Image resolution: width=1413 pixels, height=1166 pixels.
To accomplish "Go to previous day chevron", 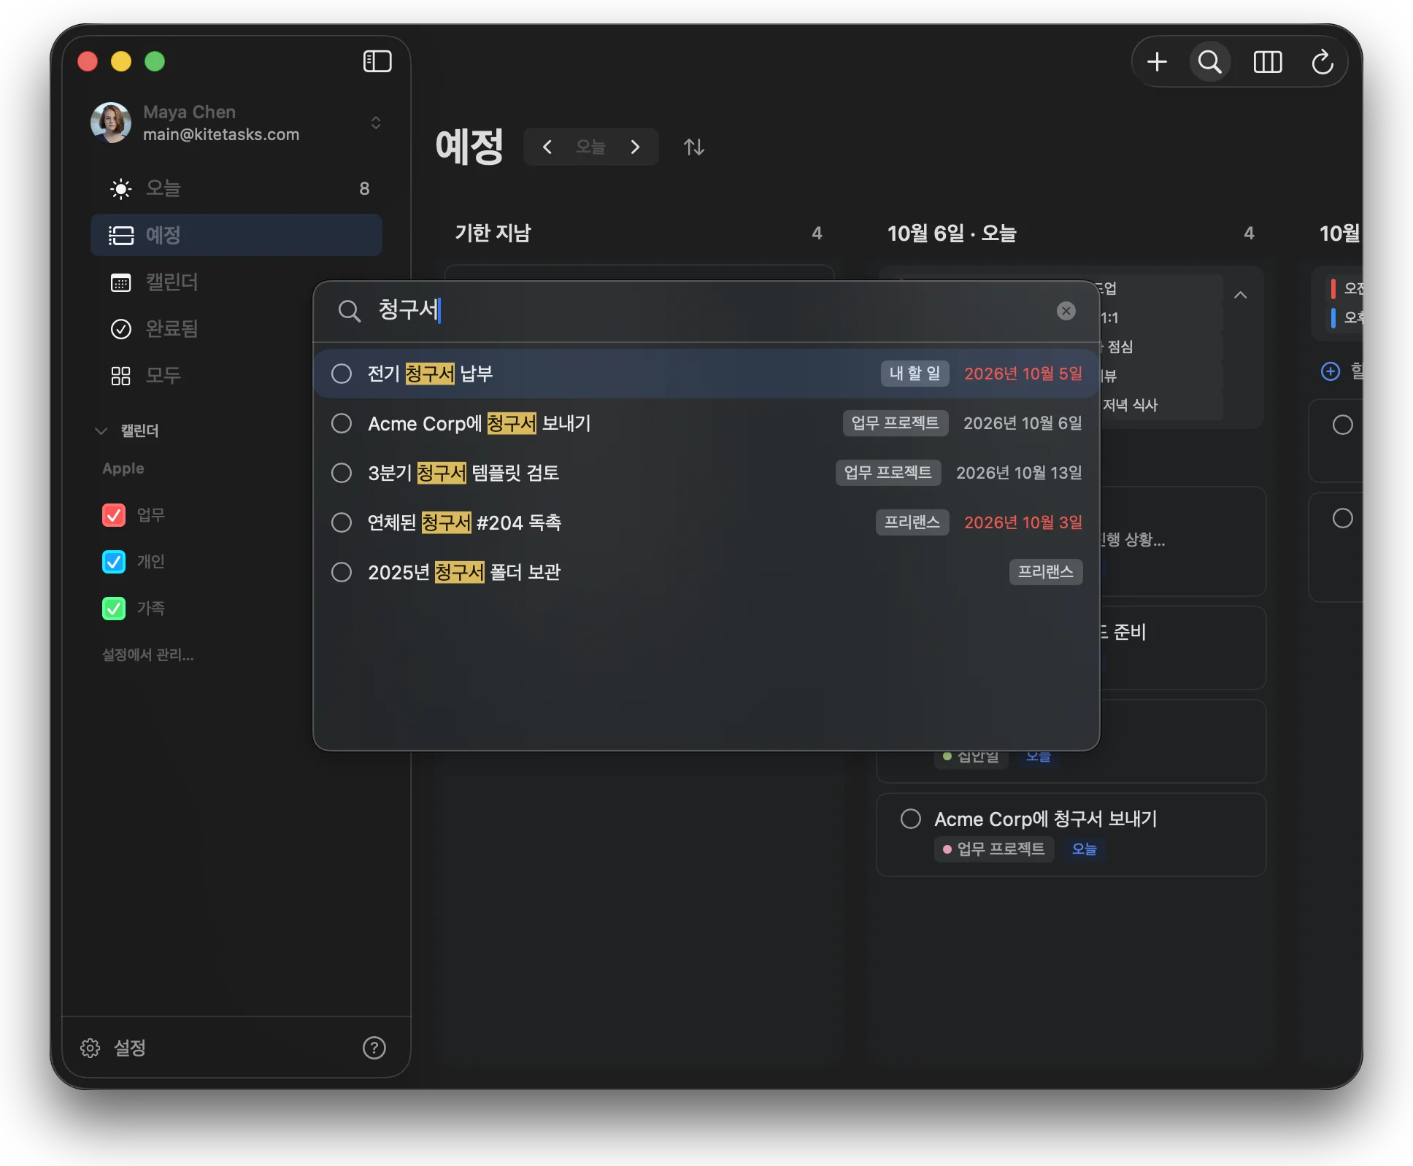I will (547, 147).
